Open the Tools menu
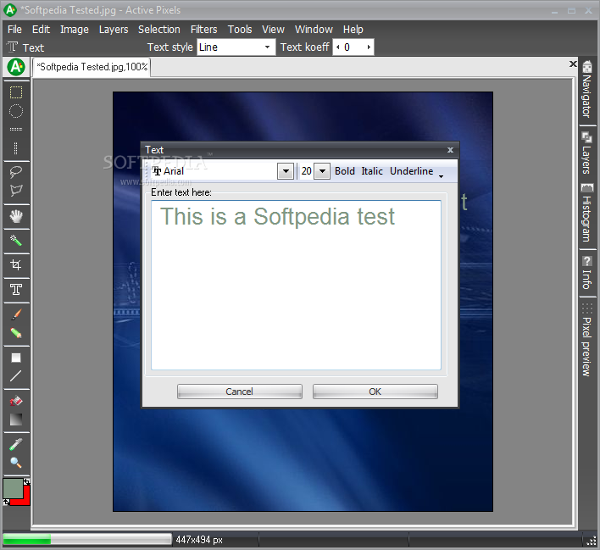 click(x=240, y=30)
